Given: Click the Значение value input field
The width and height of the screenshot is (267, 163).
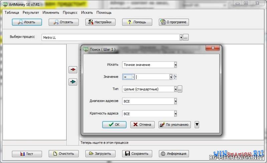Looking at the screenshot, I should click(x=152, y=77).
